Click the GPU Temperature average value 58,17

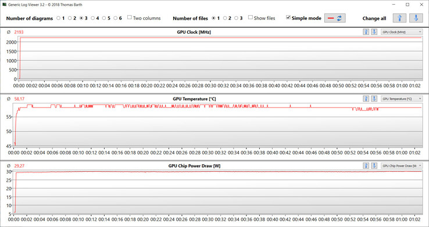19,99
